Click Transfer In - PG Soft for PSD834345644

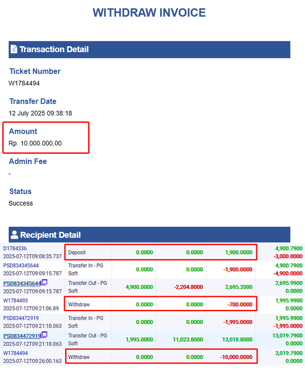[x=86, y=269]
